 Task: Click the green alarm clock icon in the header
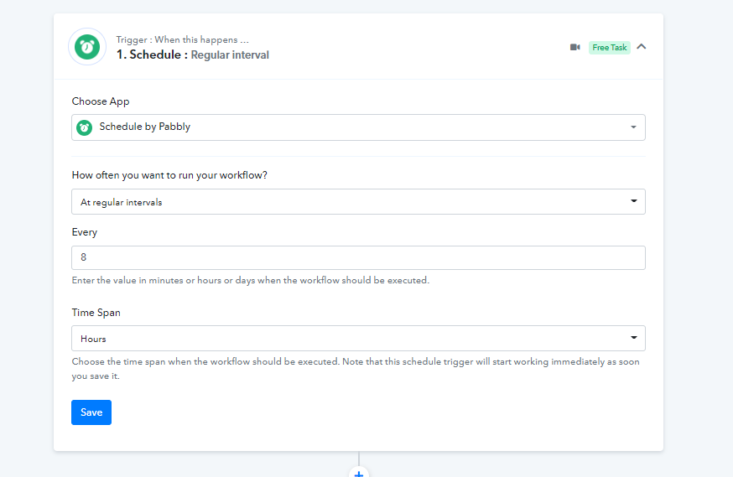coord(87,47)
